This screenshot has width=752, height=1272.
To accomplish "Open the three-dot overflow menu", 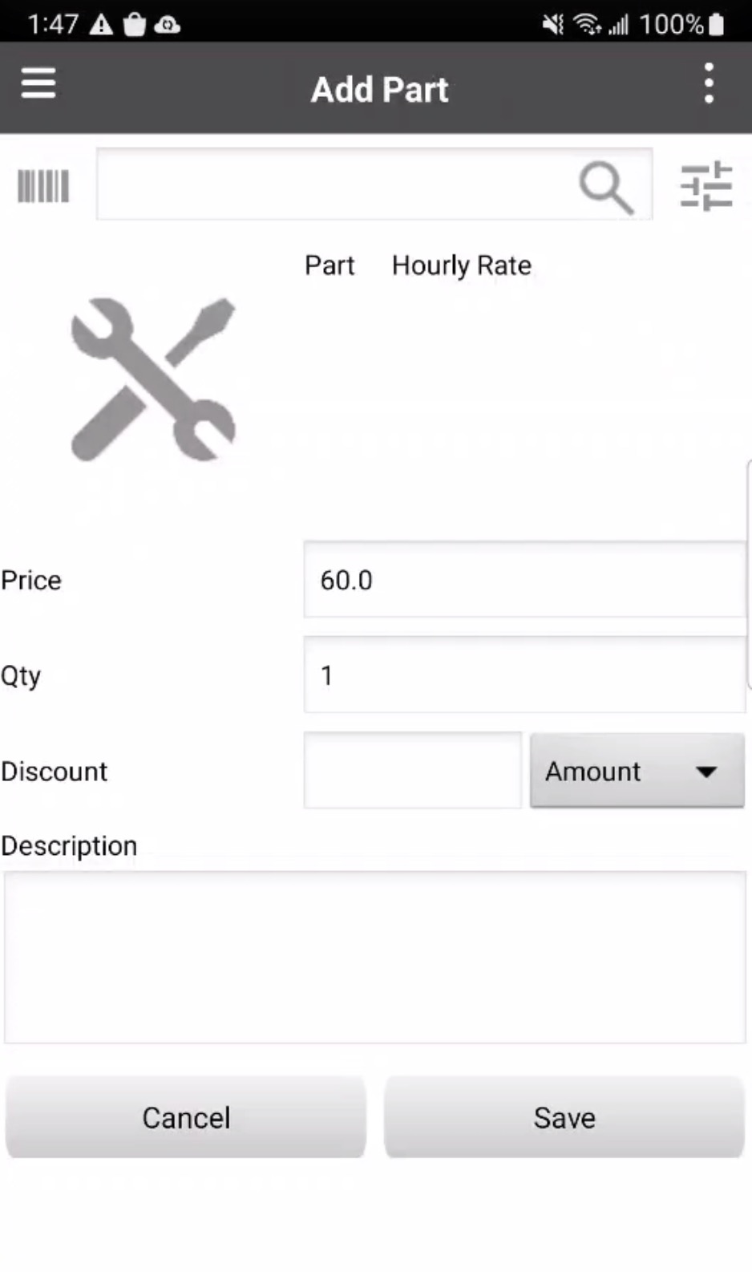I will [x=709, y=84].
